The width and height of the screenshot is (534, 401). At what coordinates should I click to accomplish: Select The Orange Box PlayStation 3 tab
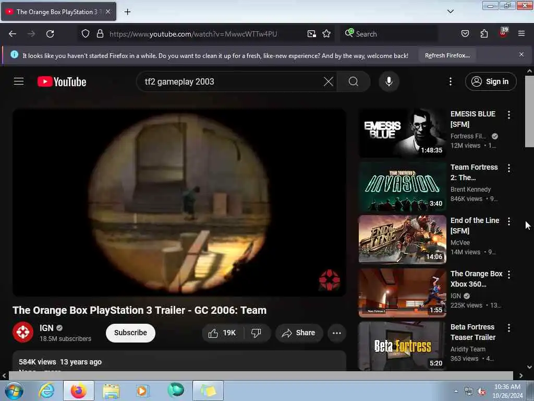[58, 11]
